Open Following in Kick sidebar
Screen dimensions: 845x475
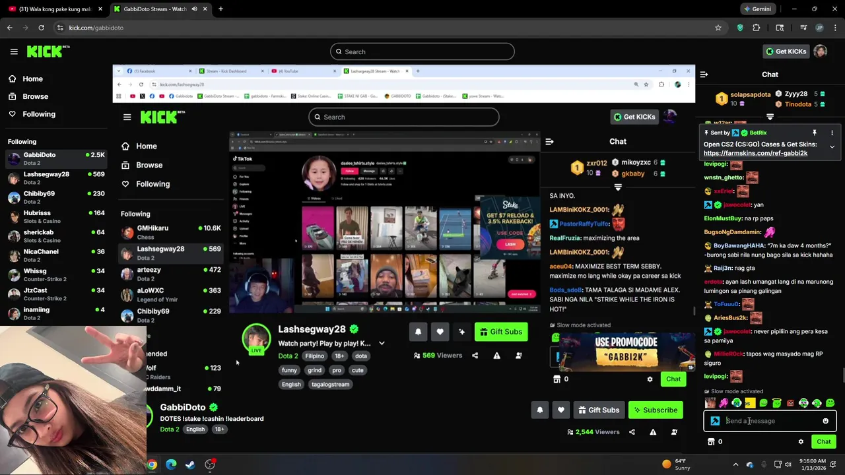(x=32, y=114)
